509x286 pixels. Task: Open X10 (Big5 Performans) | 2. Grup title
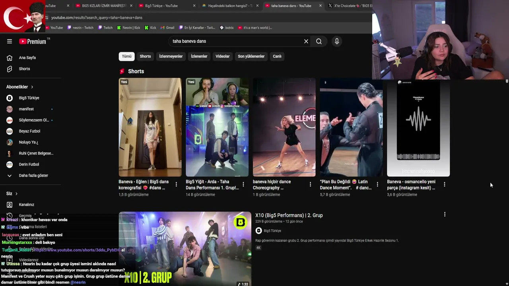click(289, 215)
